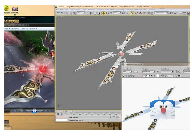
Task: Go to the next image in photo viewer
Action: pyautogui.click(x=40, y=111)
